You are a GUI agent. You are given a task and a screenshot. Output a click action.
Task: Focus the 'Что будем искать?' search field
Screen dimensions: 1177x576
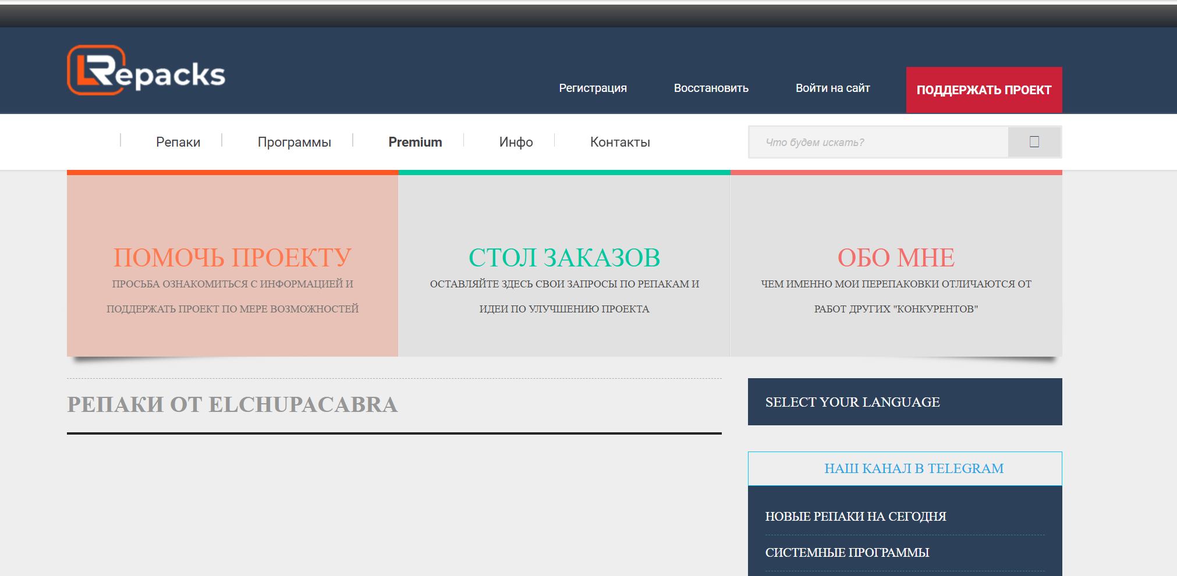[878, 143]
